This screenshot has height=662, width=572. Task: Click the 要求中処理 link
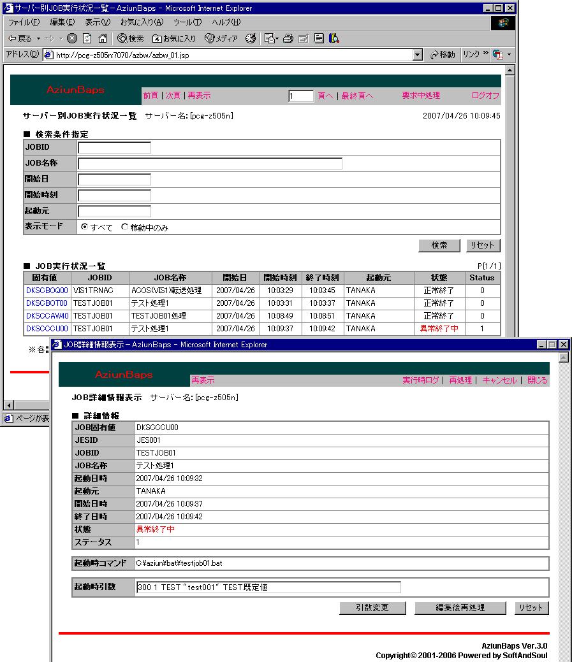(421, 96)
